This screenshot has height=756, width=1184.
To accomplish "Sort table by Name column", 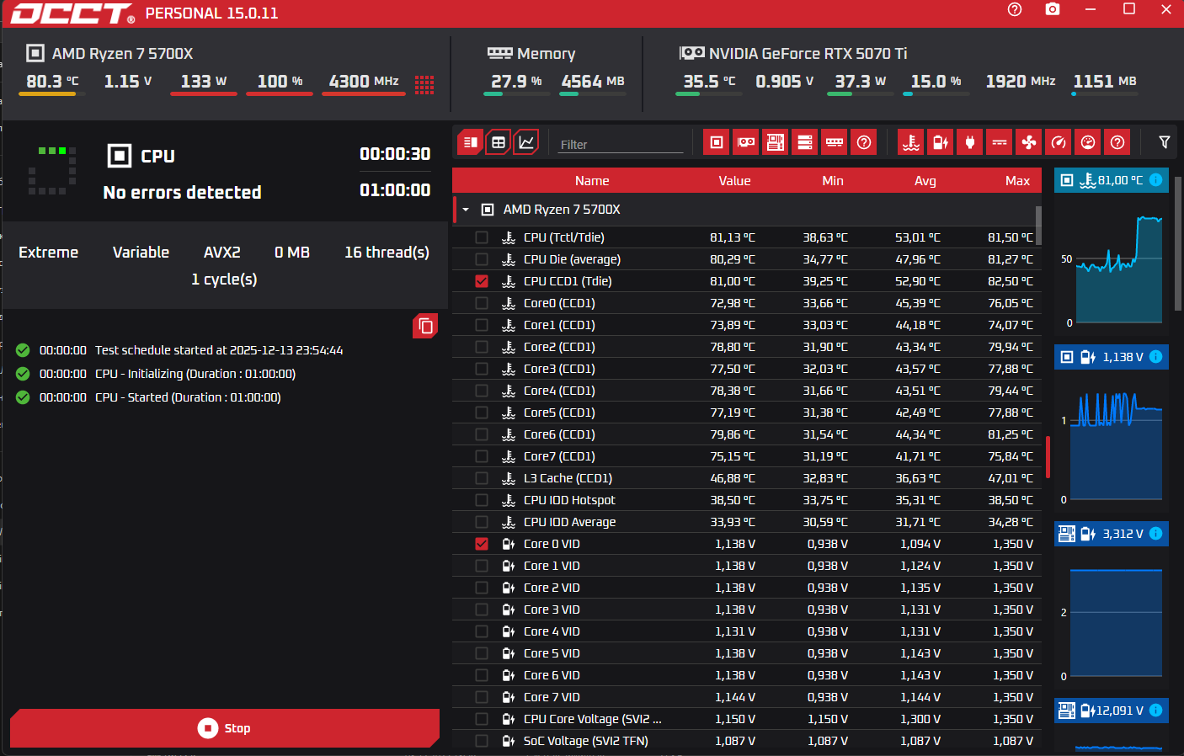I will [592, 181].
